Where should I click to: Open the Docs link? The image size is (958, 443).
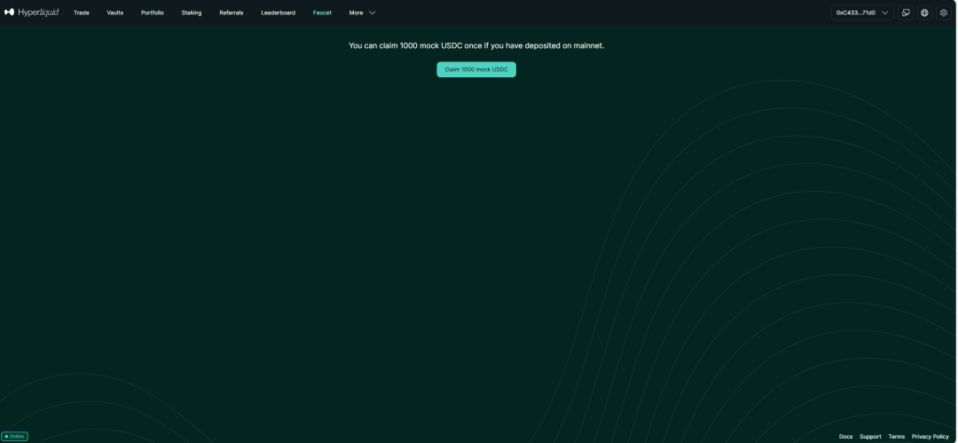(845, 436)
